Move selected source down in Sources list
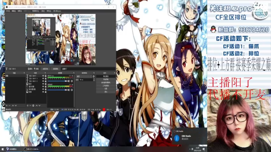This screenshot has width=271, height=152. click(39, 105)
